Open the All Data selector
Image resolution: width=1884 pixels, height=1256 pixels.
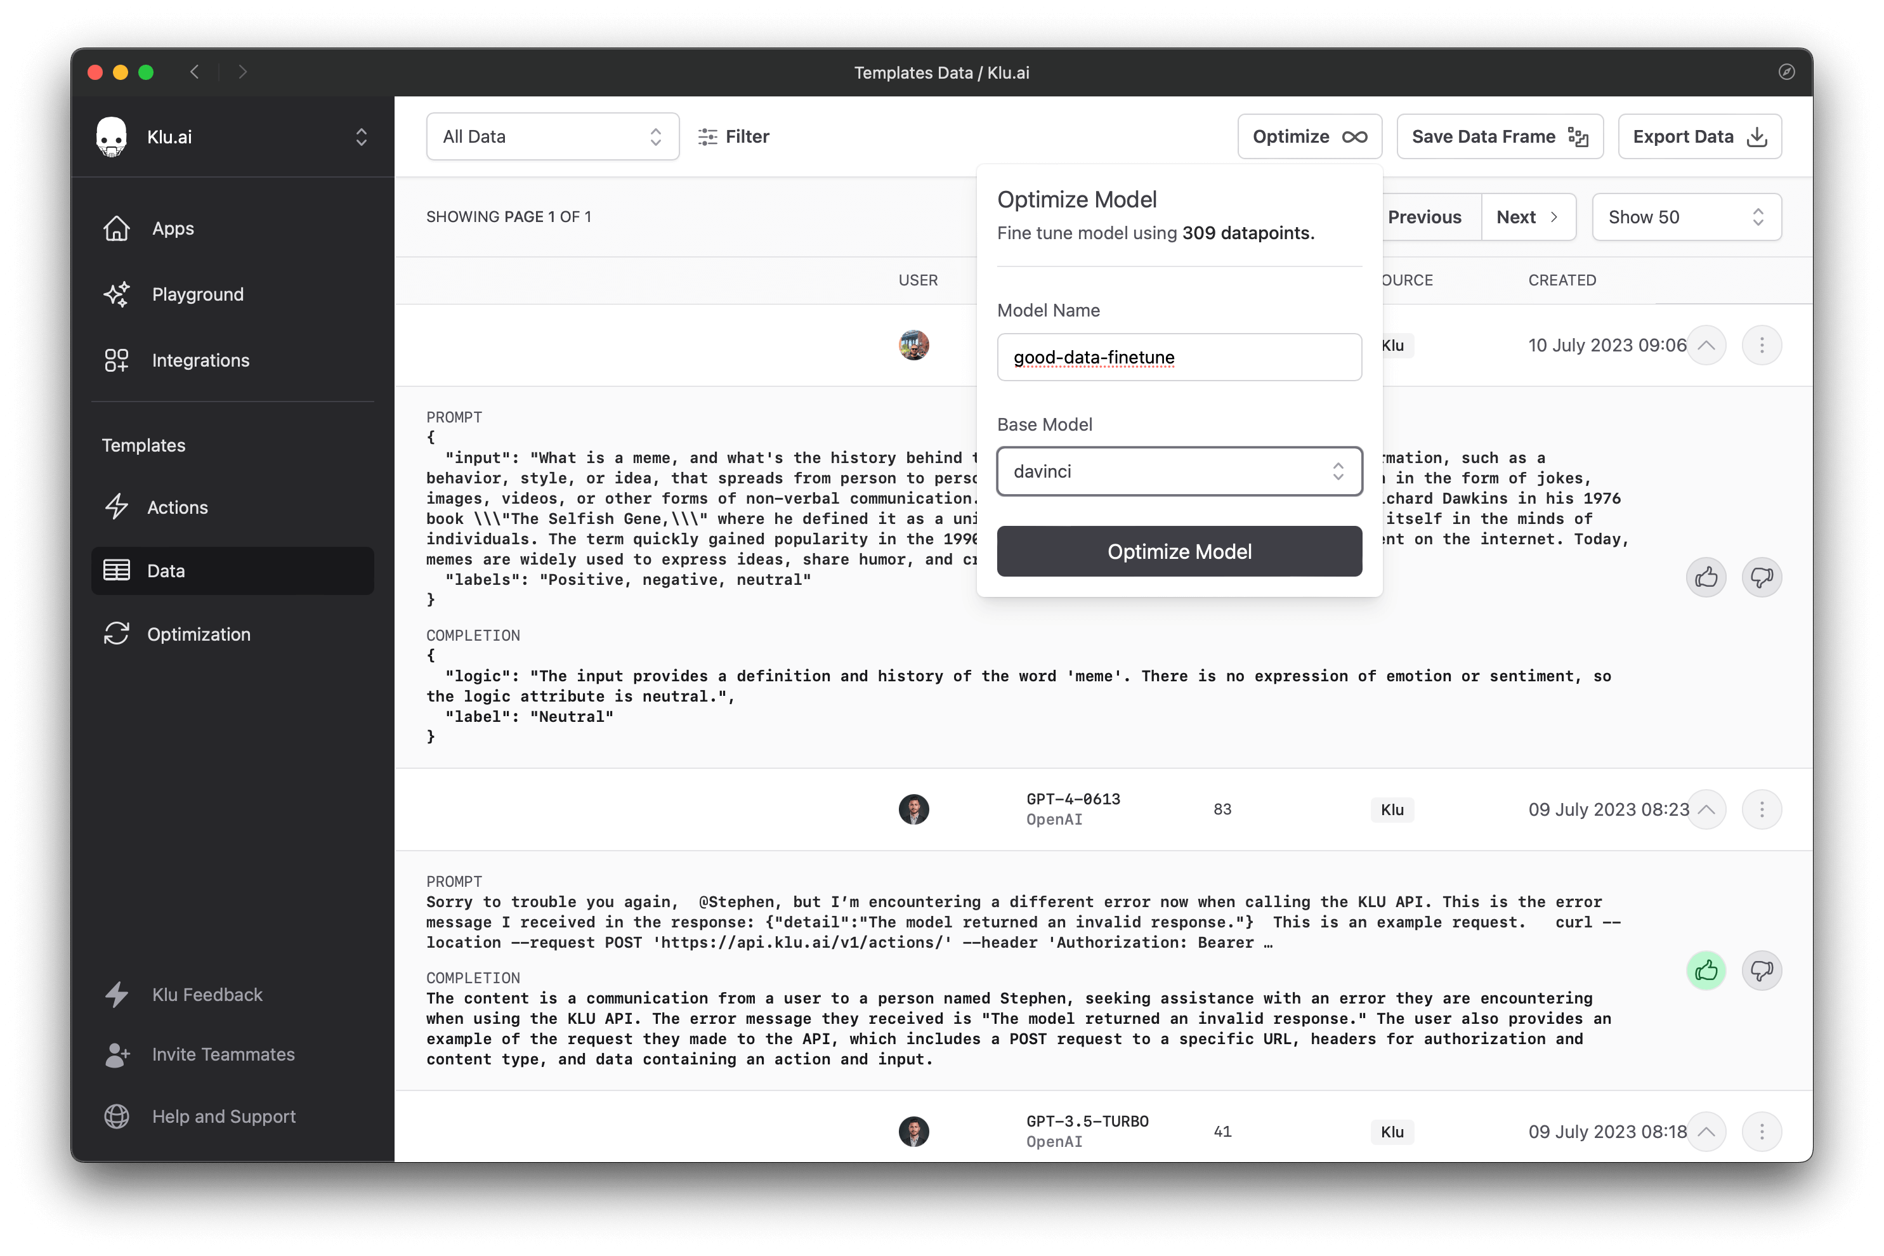click(552, 137)
